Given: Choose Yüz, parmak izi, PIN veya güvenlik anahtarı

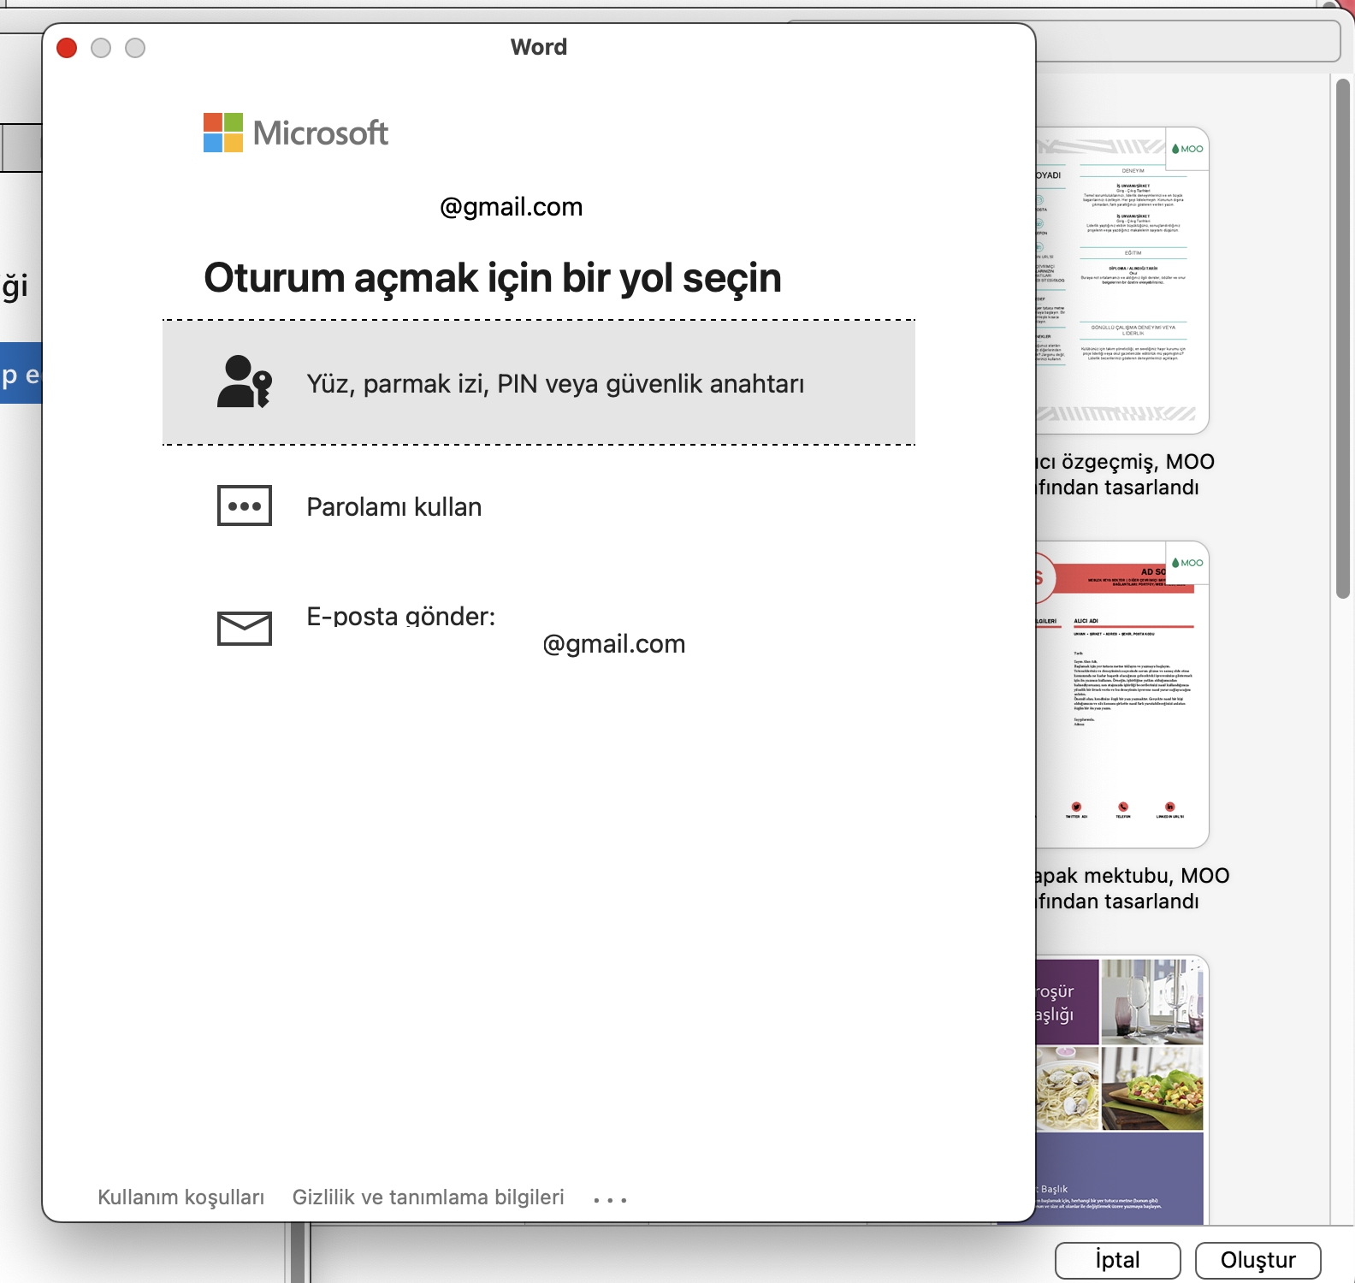Looking at the screenshot, I should pyautogui.click(x=539, y=382).
